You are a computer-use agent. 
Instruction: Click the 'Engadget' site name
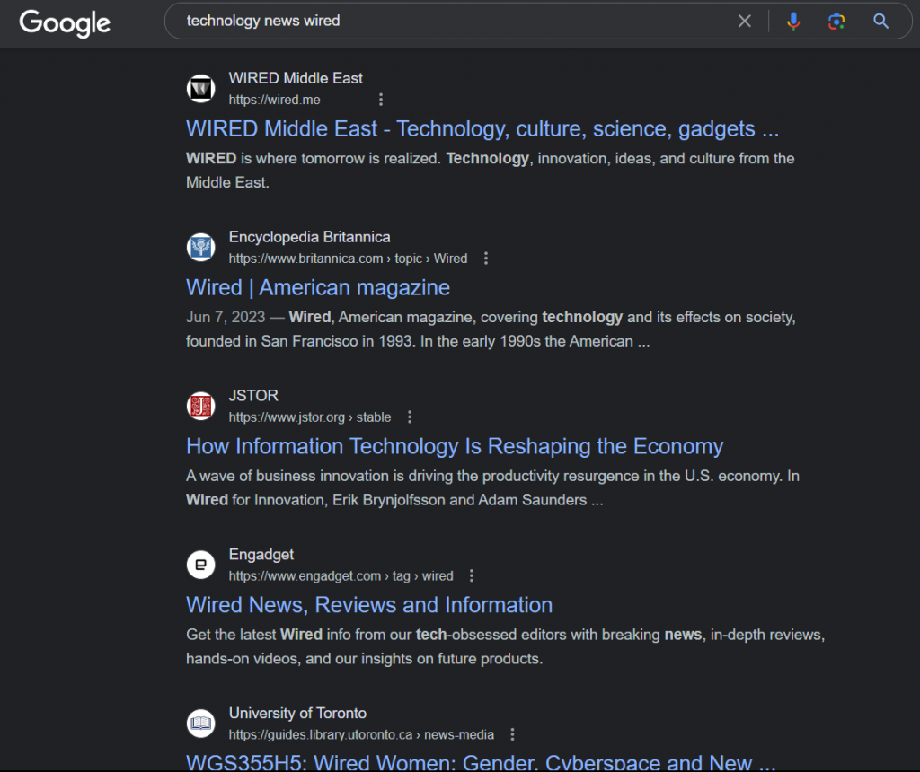point(261,555)
